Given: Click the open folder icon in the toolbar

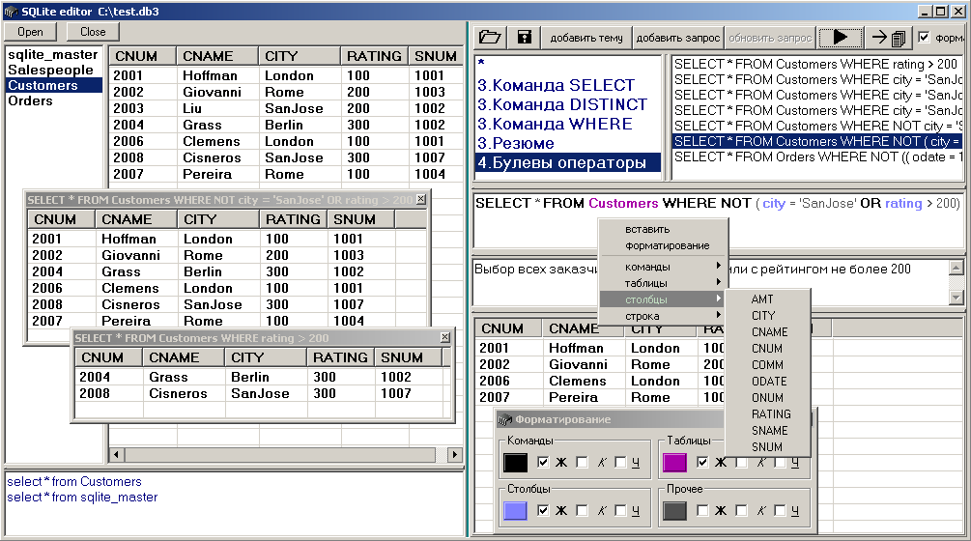Looking at the screenshot, I should (491, 38).
